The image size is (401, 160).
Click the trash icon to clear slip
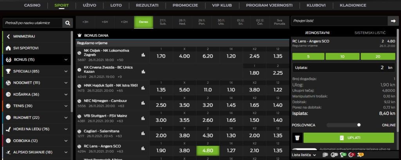coord(297,138)
